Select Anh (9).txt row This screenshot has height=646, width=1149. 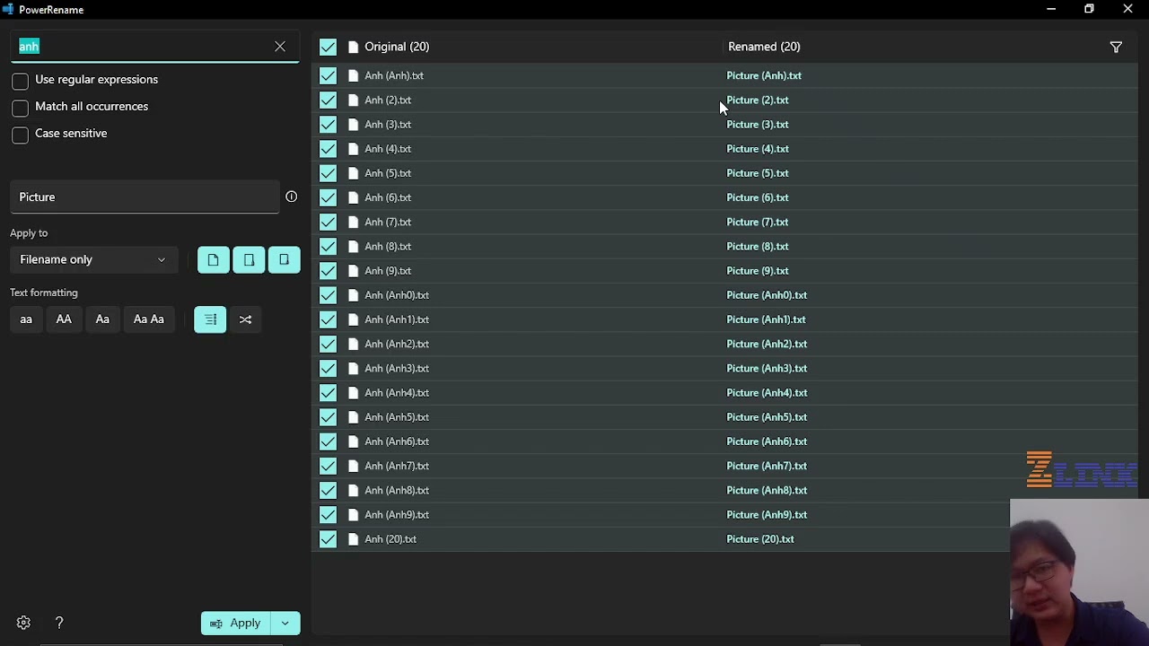pos(724,271)
